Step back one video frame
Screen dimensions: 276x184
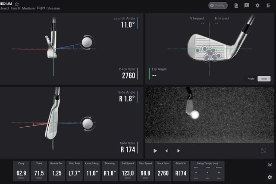167,150
